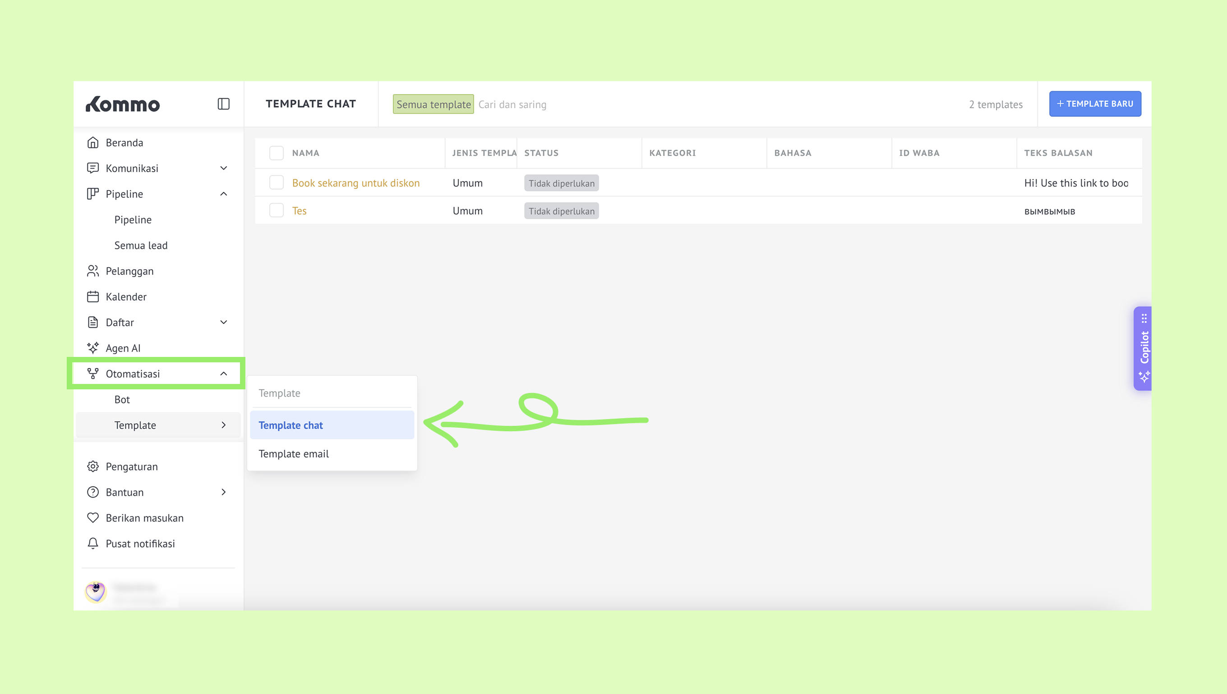This screenshot has width=1227, height=694.
Task: Click Umum type in Tes row
Action: pos(467,211)
